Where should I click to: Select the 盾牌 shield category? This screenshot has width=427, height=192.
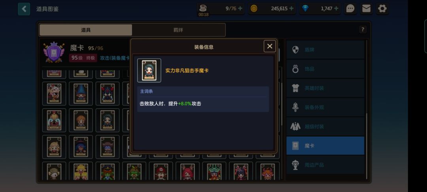325,50
